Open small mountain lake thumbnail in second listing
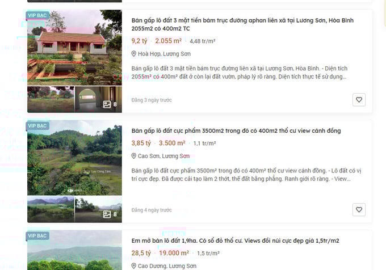This screenshot has height=270, width=386. (x=51, y=209)
